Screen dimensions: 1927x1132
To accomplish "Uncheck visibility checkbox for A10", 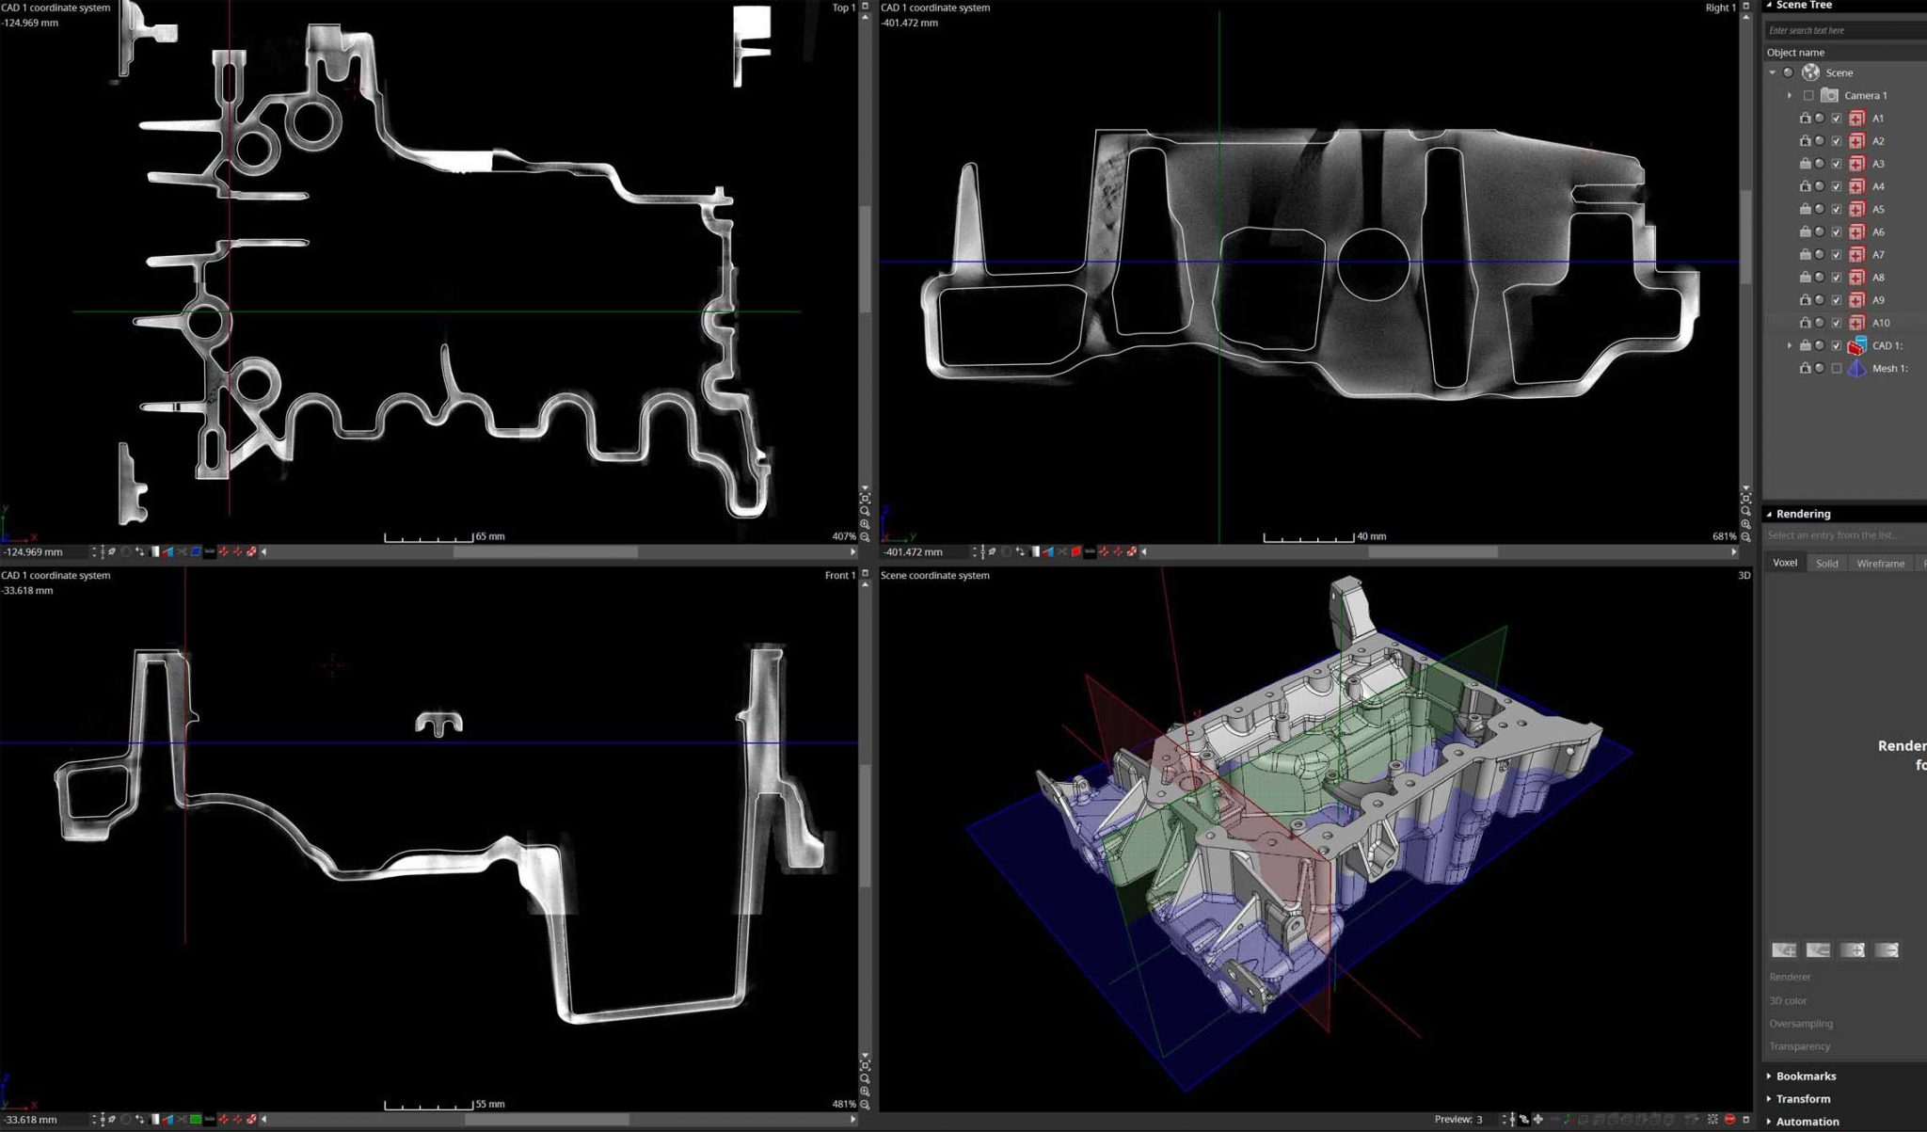I will (1836, 323).
